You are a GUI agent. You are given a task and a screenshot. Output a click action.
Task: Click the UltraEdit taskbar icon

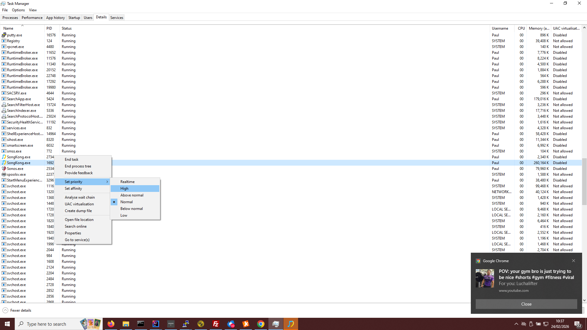click(201, 324)
